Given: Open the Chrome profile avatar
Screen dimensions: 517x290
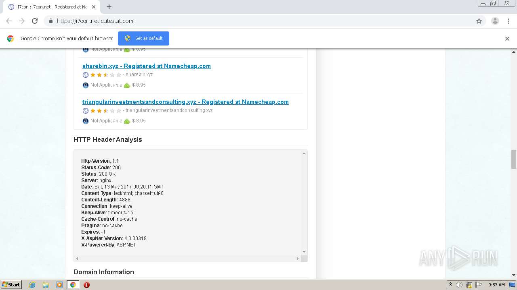Looking at the screenshot, I should pyautogui.click(x=495, y=21).
